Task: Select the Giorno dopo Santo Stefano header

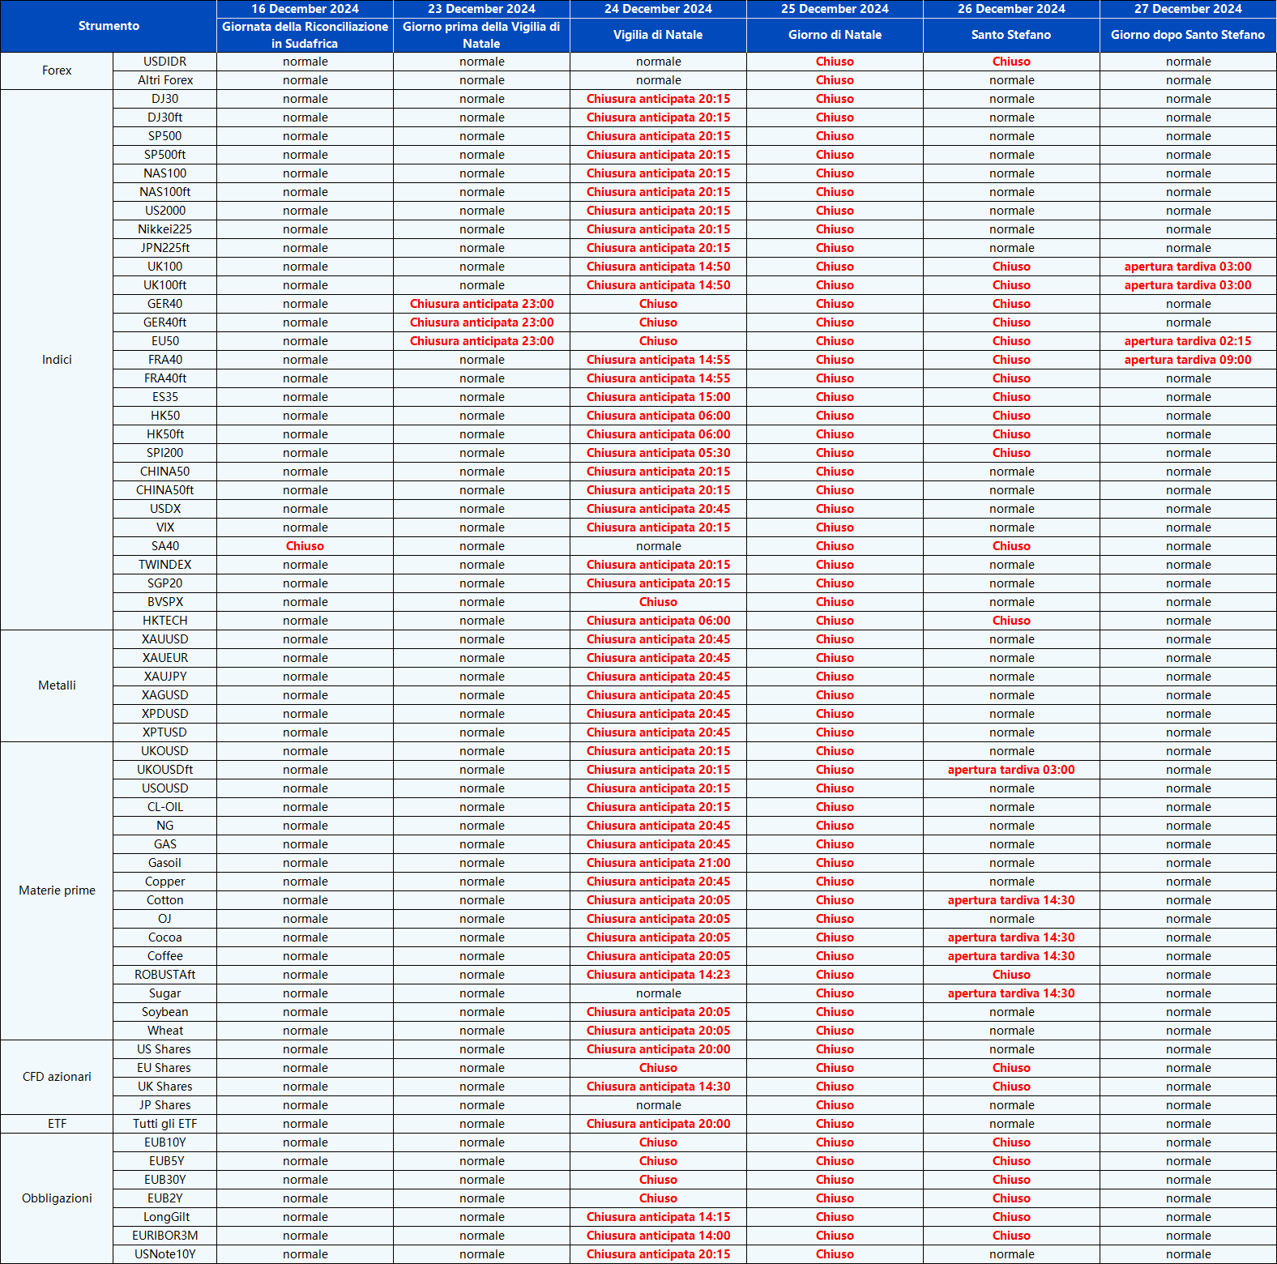Action: [x=1187, y=35]
